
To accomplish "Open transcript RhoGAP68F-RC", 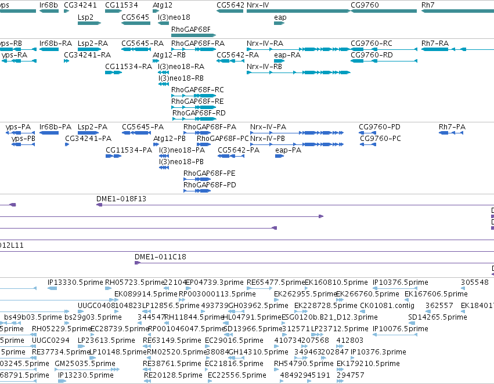I will pos(197,90).
